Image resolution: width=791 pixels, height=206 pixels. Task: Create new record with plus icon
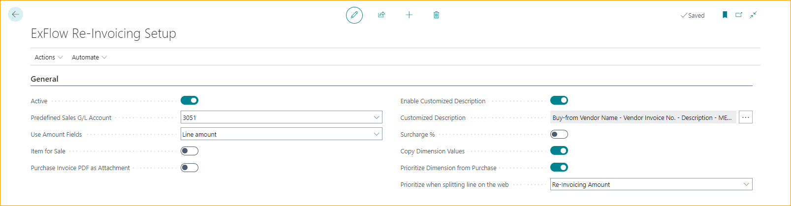[409, 15]
